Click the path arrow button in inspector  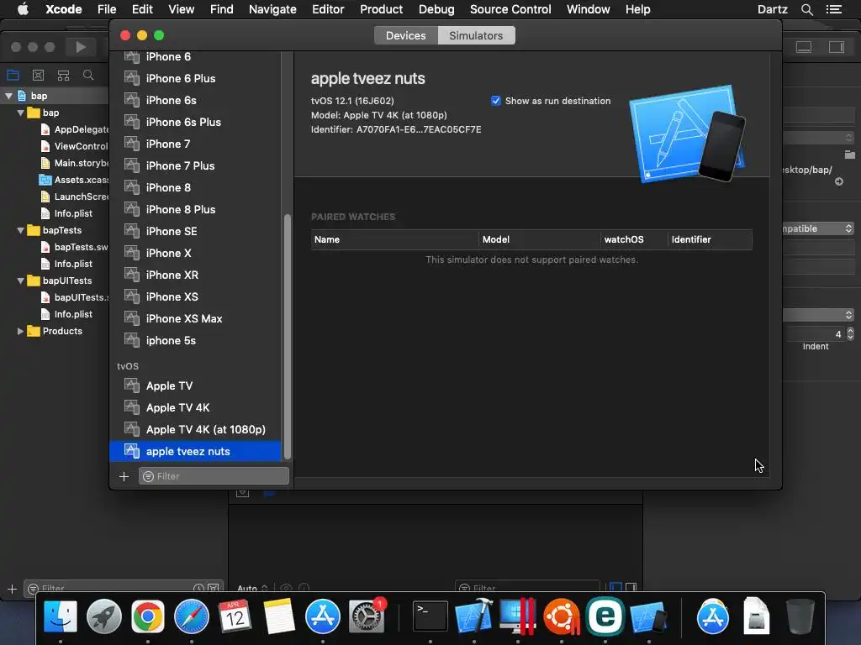pyautogui.click(x=839, y=181)
